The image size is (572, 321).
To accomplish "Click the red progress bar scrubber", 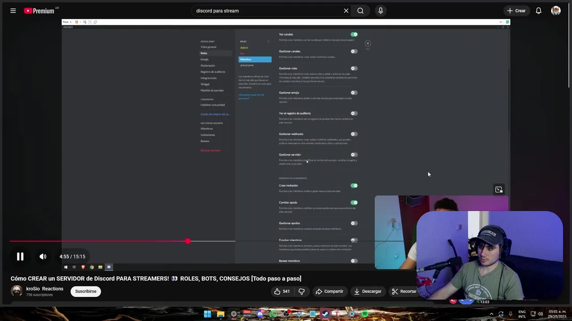I will 188,241.
